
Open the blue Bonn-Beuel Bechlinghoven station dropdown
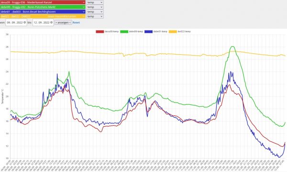point(43,12)
